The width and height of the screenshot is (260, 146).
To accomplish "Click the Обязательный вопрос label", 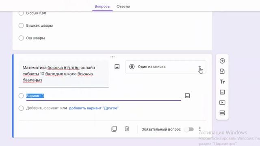I will [161, 129].
